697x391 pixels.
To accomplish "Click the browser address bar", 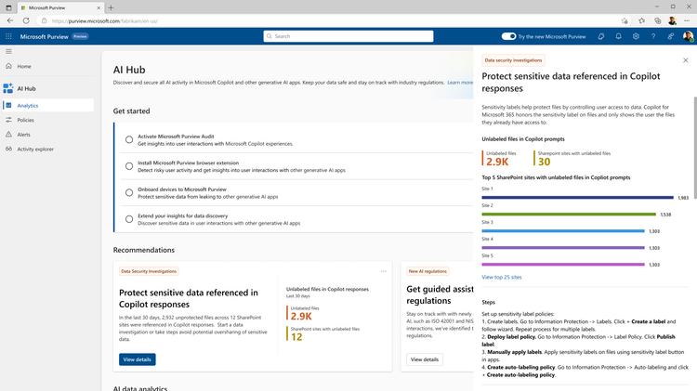I will coord(335,20).
